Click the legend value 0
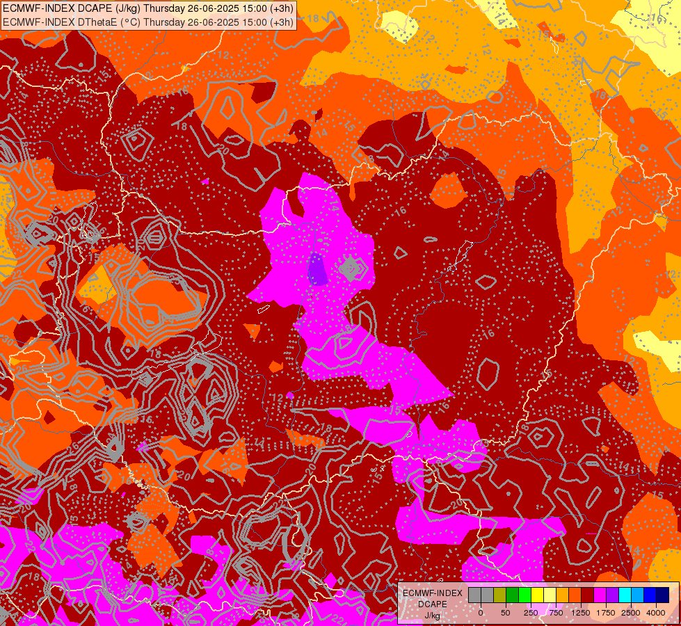This screenshot has height=626, width=681. click(x=481, y=613)
